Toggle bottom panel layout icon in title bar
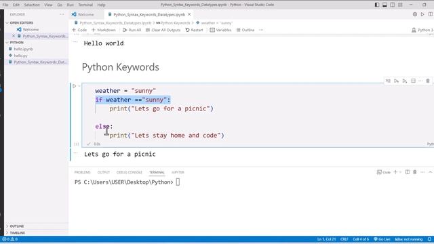This screenshot has width=434, height=244. click(x=384, y=5)
